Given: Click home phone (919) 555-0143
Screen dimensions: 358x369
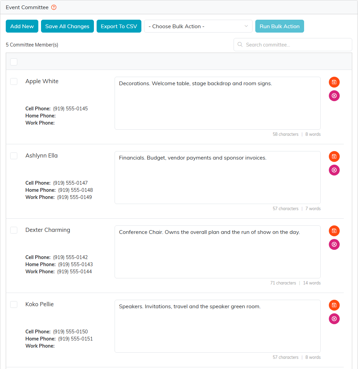Looking at the screenshot, I should (x=76, y=264).
